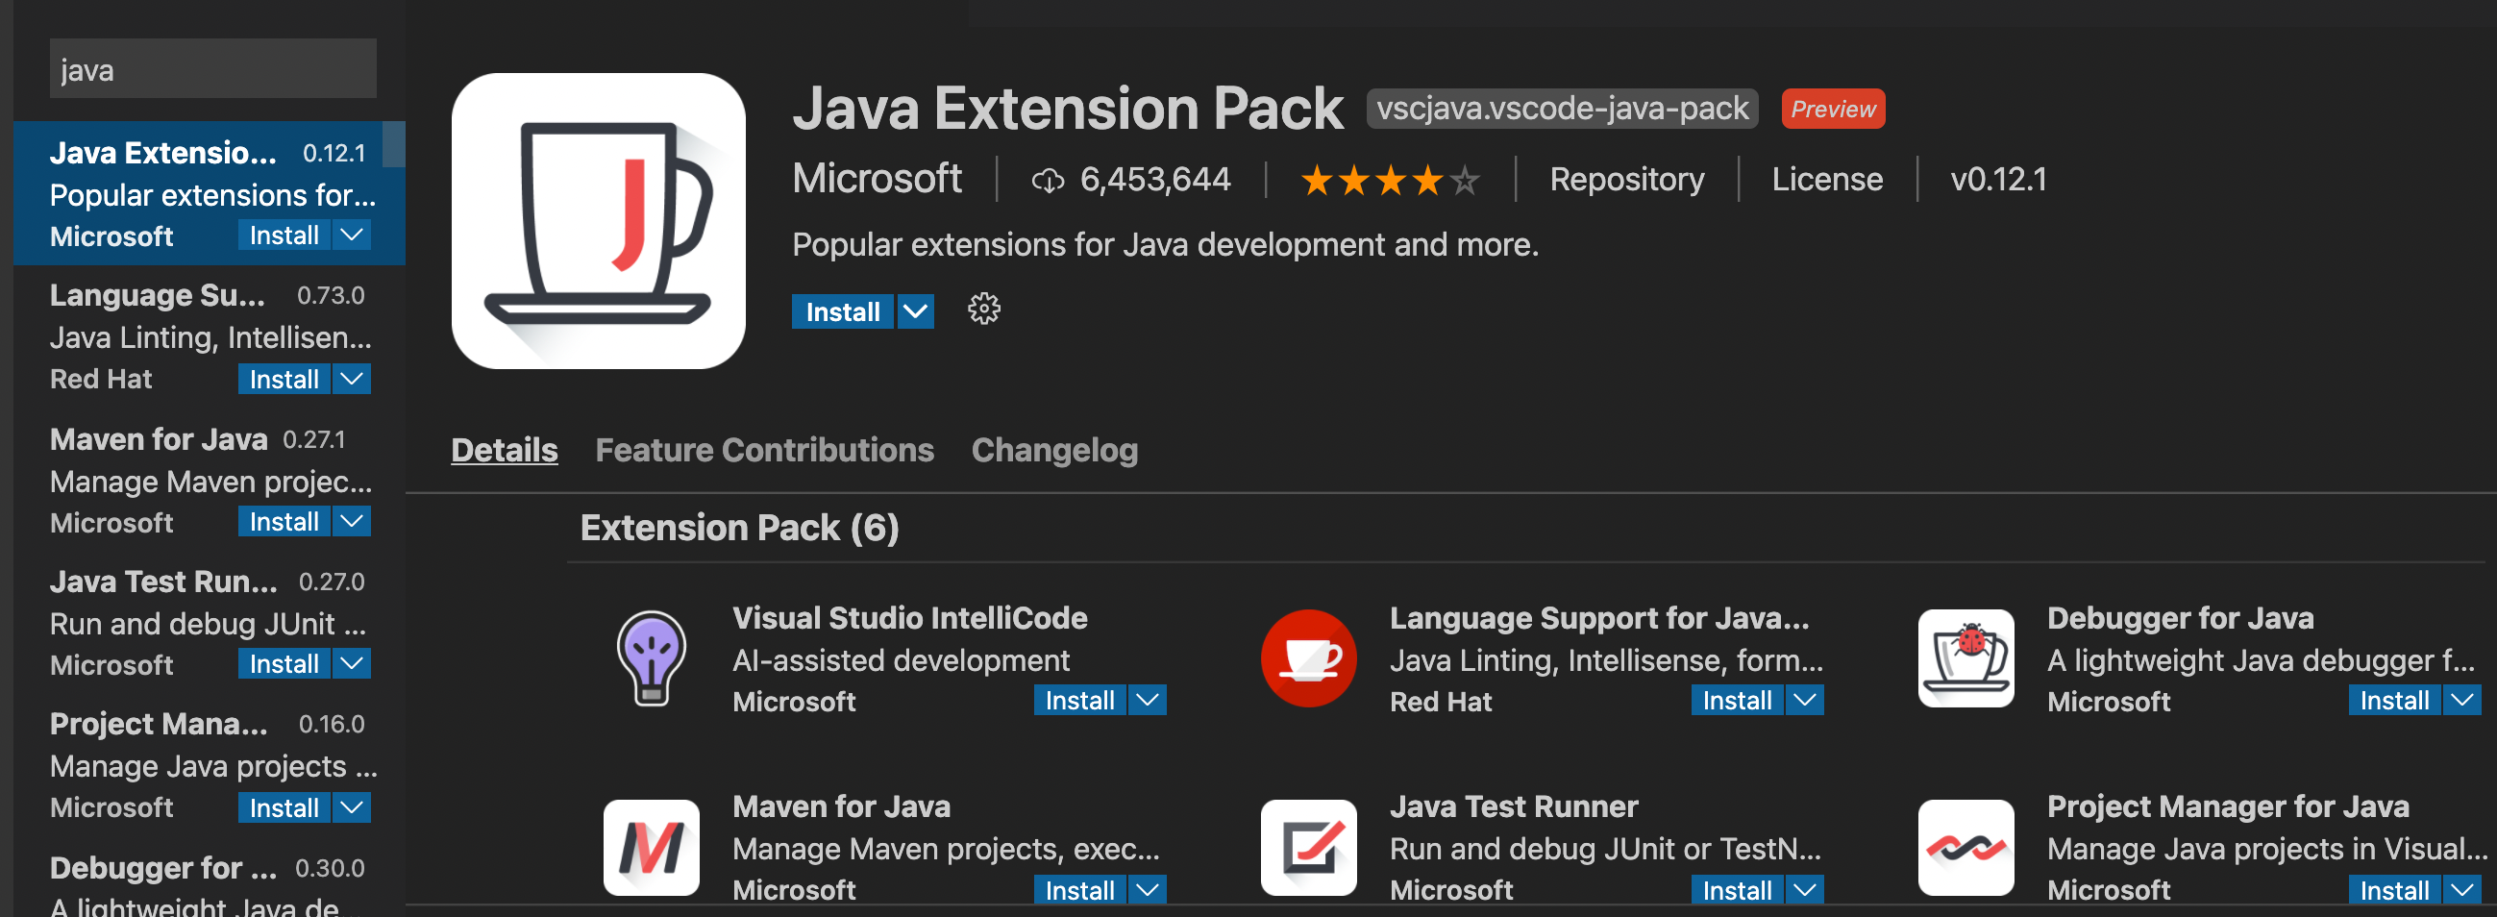Image resolution: width=2497 pixels, height=917 pixels.
Task: Open install dropdown on Project Manager for Java card
Action: [2462, 890]
